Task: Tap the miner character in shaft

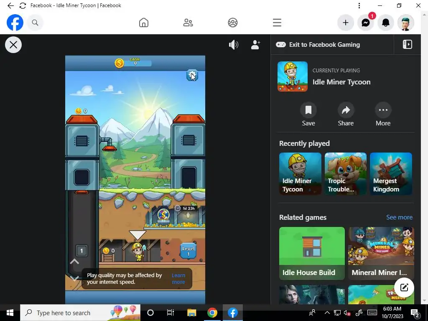Action: point(139,252)
